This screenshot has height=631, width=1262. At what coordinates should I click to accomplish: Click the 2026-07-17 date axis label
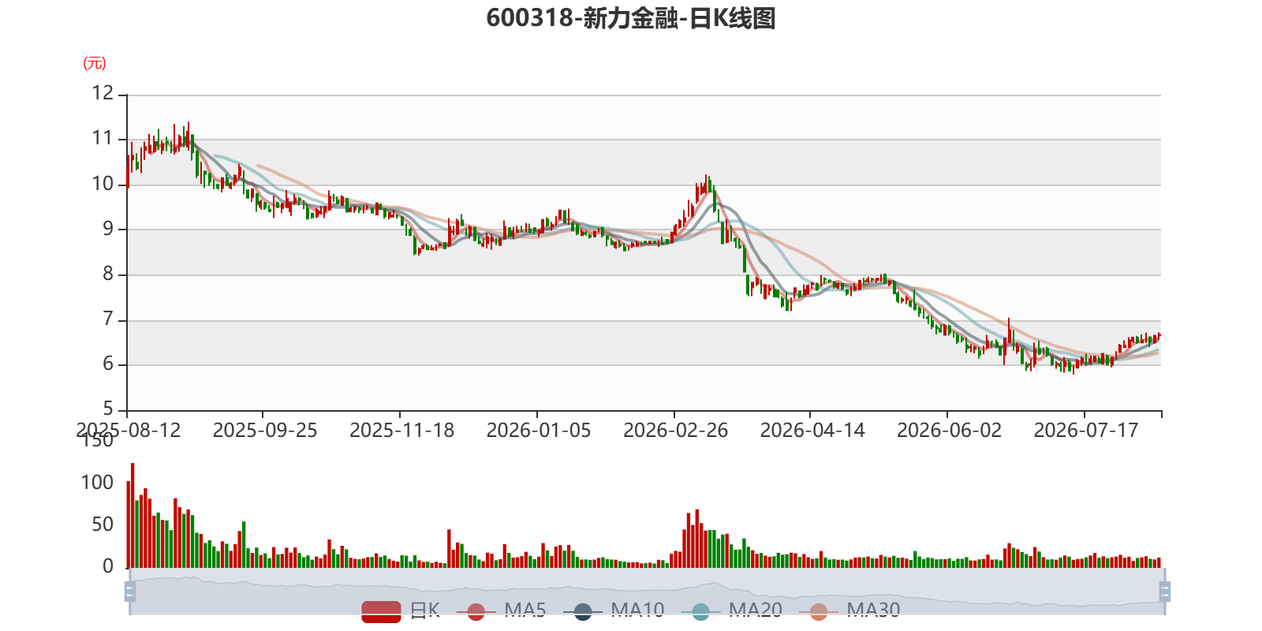[x=1086, y=431]
